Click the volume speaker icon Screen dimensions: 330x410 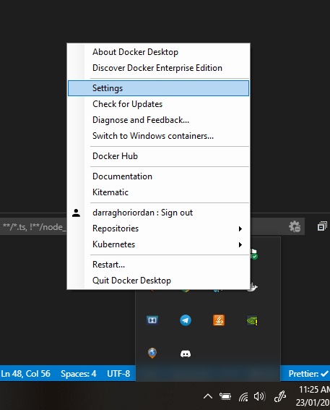tap(259, 396)
